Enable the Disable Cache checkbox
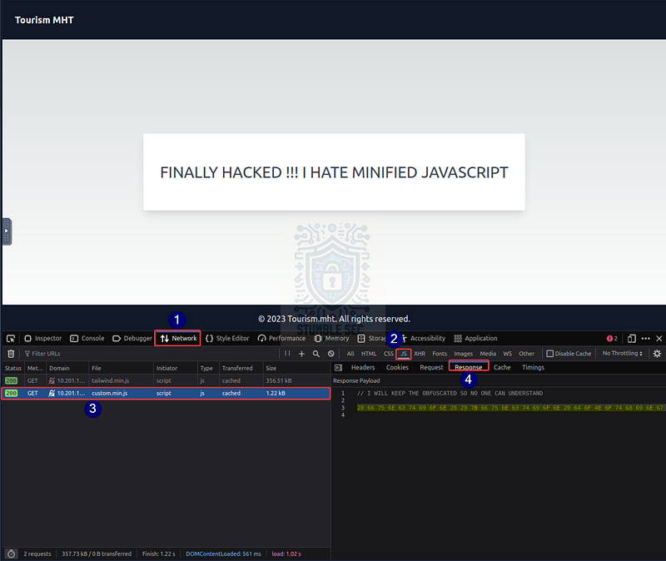 tap(550, 354)
